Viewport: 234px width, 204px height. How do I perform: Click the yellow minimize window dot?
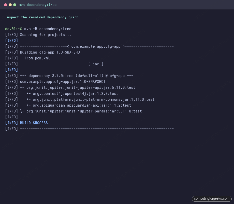[10, 5]
